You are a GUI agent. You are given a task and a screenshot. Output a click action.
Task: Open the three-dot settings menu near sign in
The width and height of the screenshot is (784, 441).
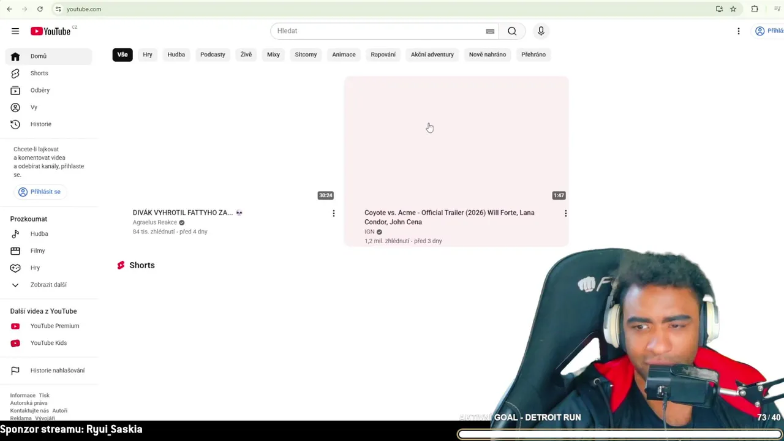coord(739,31)
